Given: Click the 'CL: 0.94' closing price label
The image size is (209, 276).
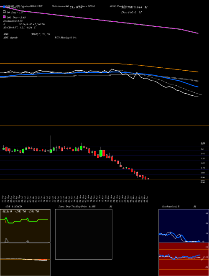Looking at the screenshot, I should tap(76, 8).
